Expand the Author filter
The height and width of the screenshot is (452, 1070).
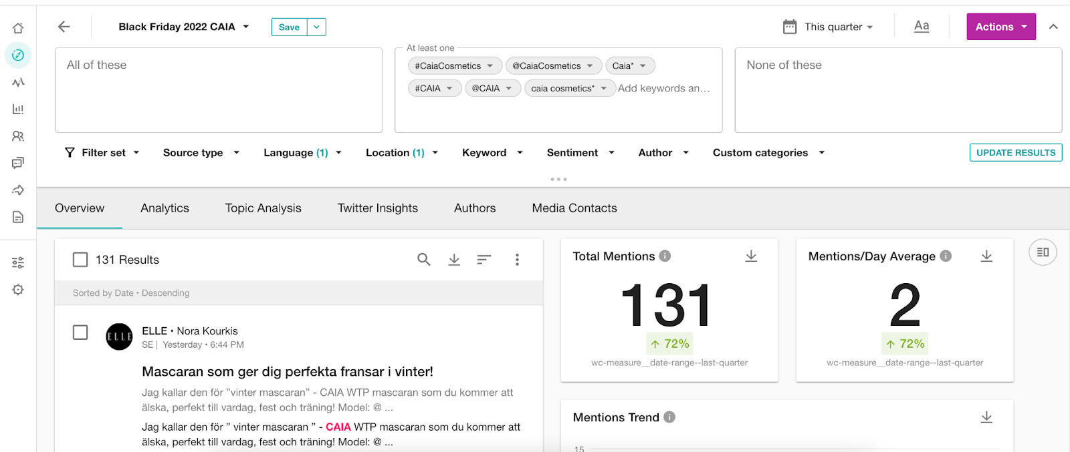click(663, 152)
